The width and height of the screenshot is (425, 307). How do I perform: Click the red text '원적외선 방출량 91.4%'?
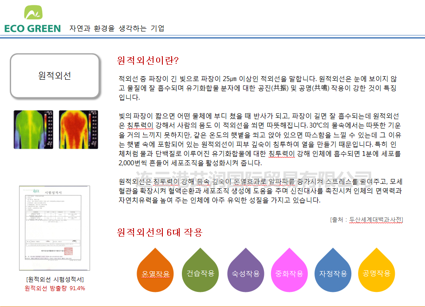tap(55, 288)
